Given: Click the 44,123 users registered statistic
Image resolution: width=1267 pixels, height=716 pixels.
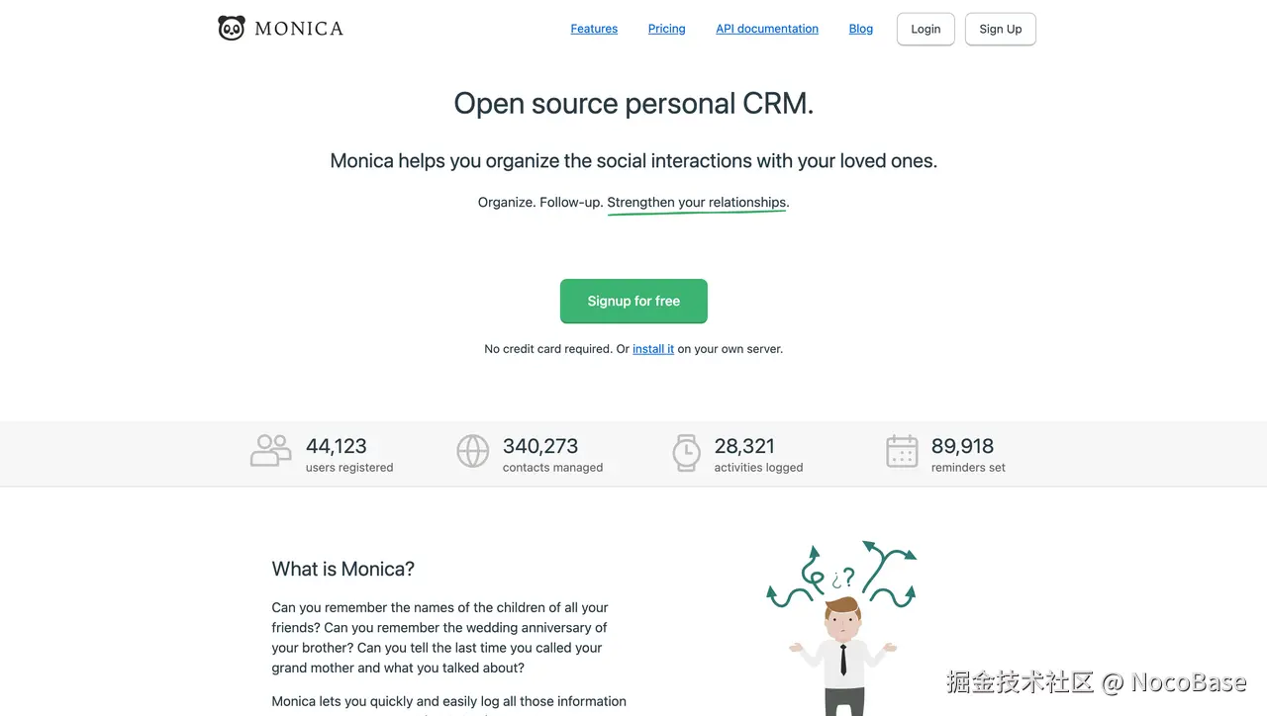Looking at the screenshot, I should pyautogui.click(x=349, y=455).
